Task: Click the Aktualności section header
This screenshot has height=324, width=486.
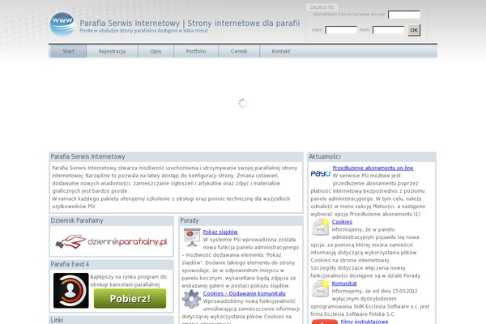Action: click(x=325, y=156)
